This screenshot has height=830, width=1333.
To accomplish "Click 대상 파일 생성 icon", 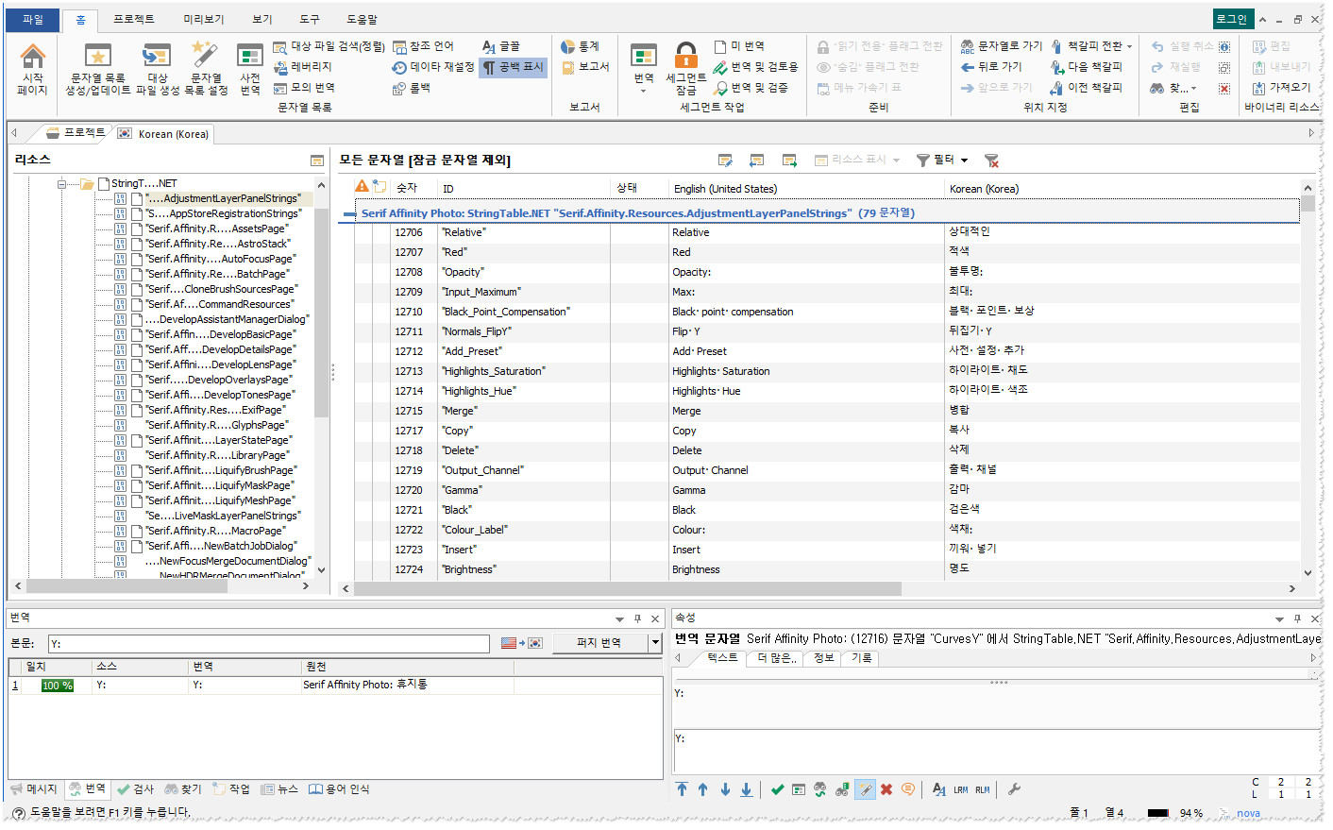I will point(157,69).
